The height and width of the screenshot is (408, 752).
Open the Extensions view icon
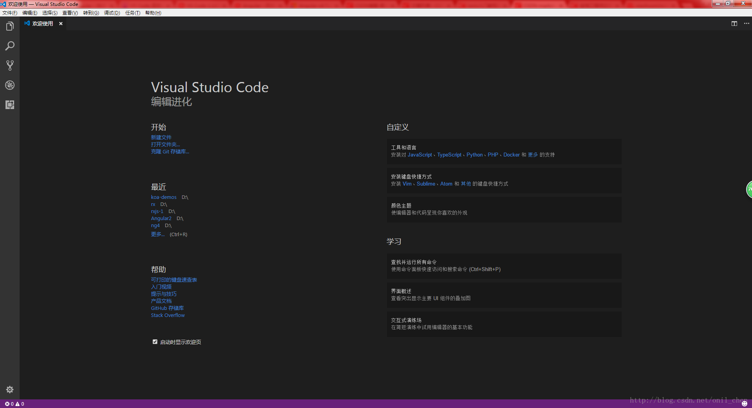(x=10, y=105)
